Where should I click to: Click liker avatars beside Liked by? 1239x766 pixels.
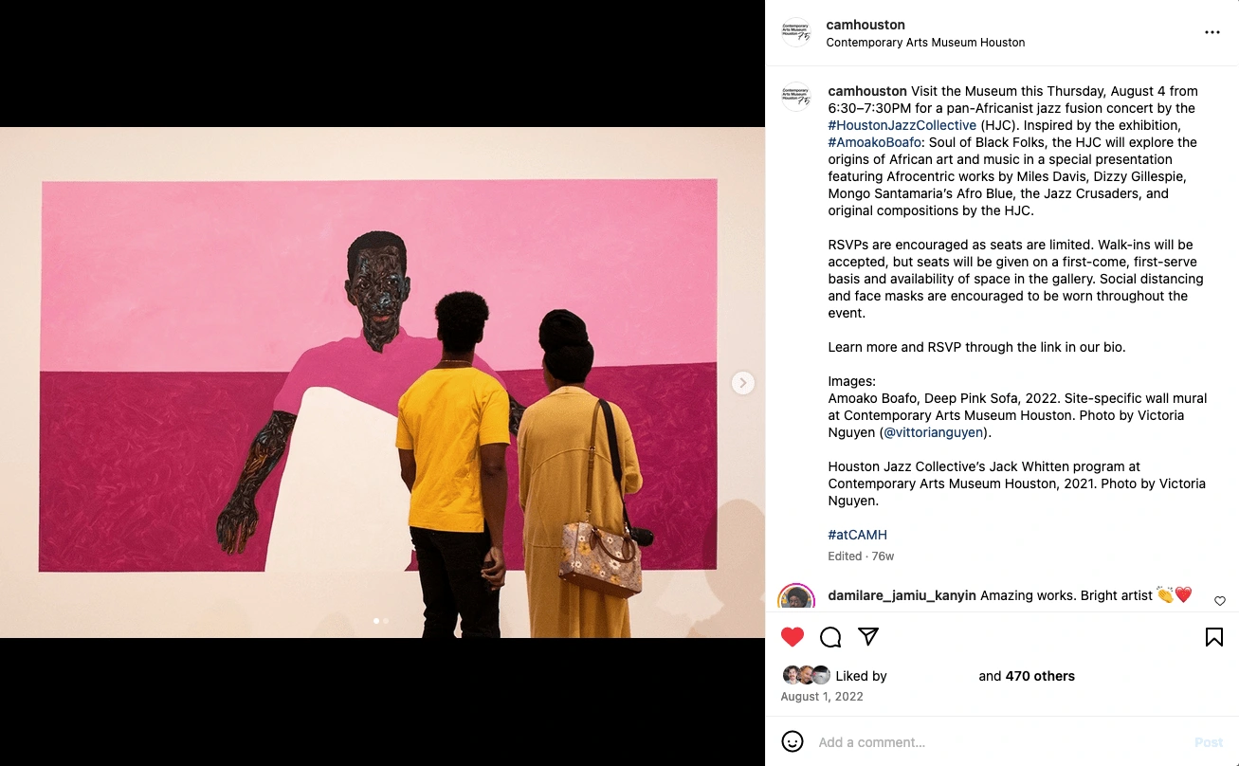pyautogui.click(x=807, y=676)
